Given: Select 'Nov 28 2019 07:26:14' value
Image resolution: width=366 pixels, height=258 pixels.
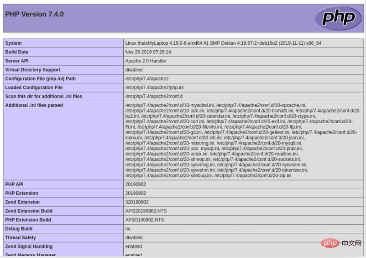Looking at the screenshot, I should pyautogui.click(x=148, y=52).
